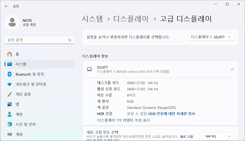
Task: Open the 144 Hz refresh rate dropdown
Action: [x=218, y=136]
